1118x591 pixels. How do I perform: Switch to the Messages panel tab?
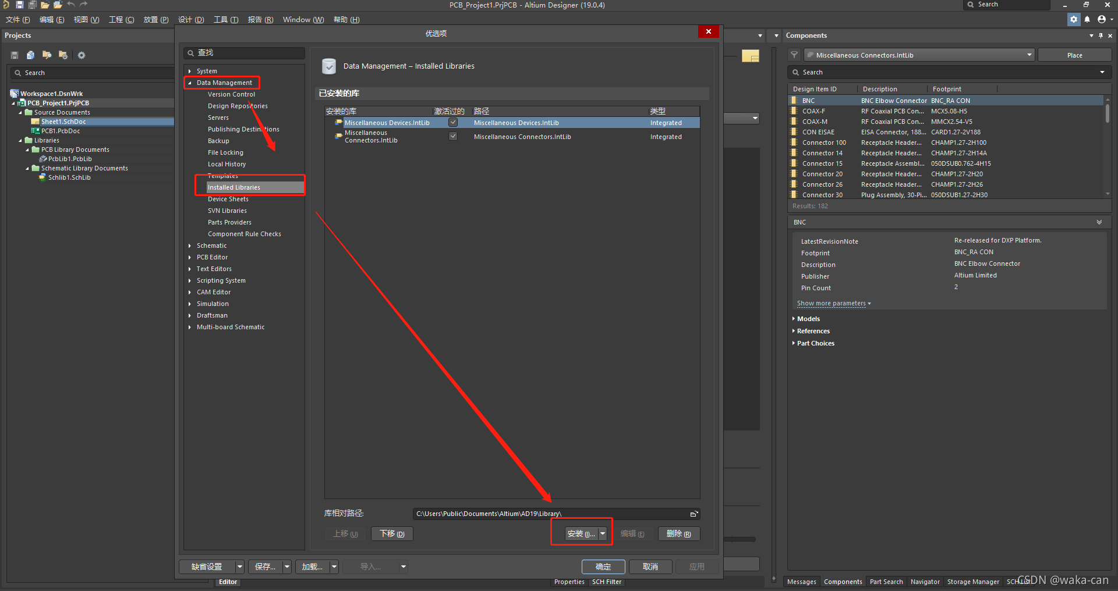pyautogui.click(x=801, y=582)
